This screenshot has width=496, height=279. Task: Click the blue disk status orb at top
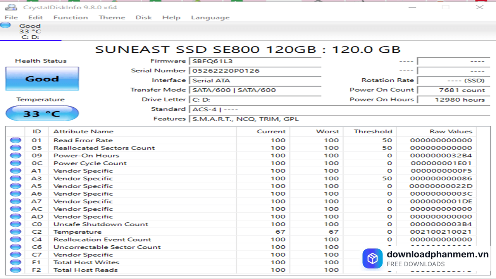click(x=5, y=26)
